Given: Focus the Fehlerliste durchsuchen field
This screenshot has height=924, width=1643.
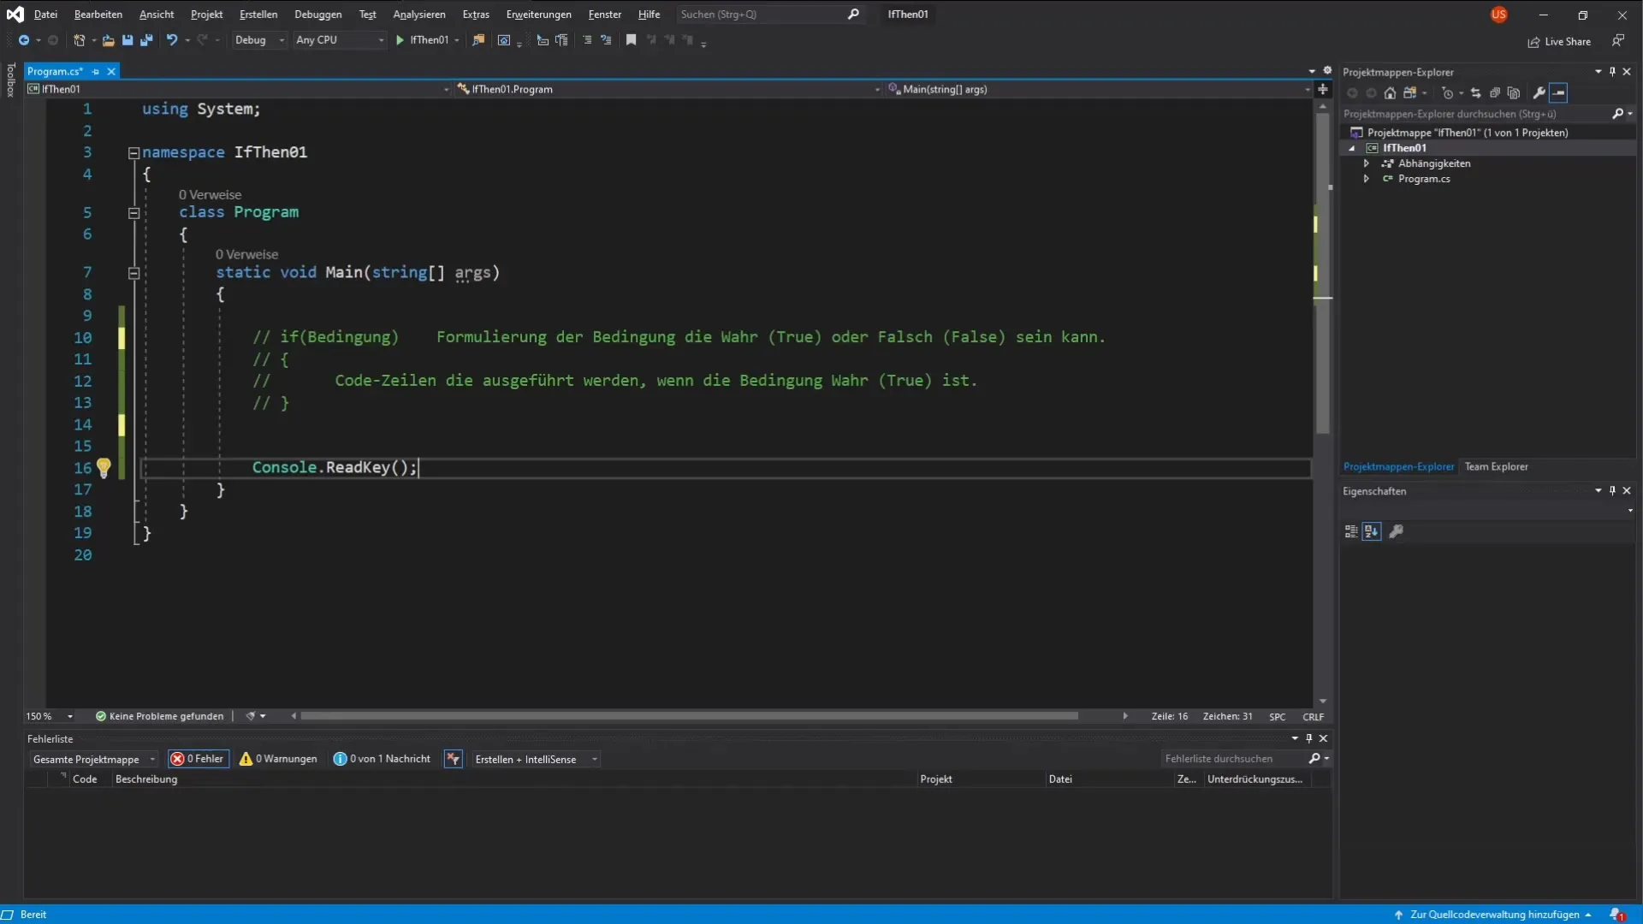Looking at the screenshot, I should [1233, 759].
